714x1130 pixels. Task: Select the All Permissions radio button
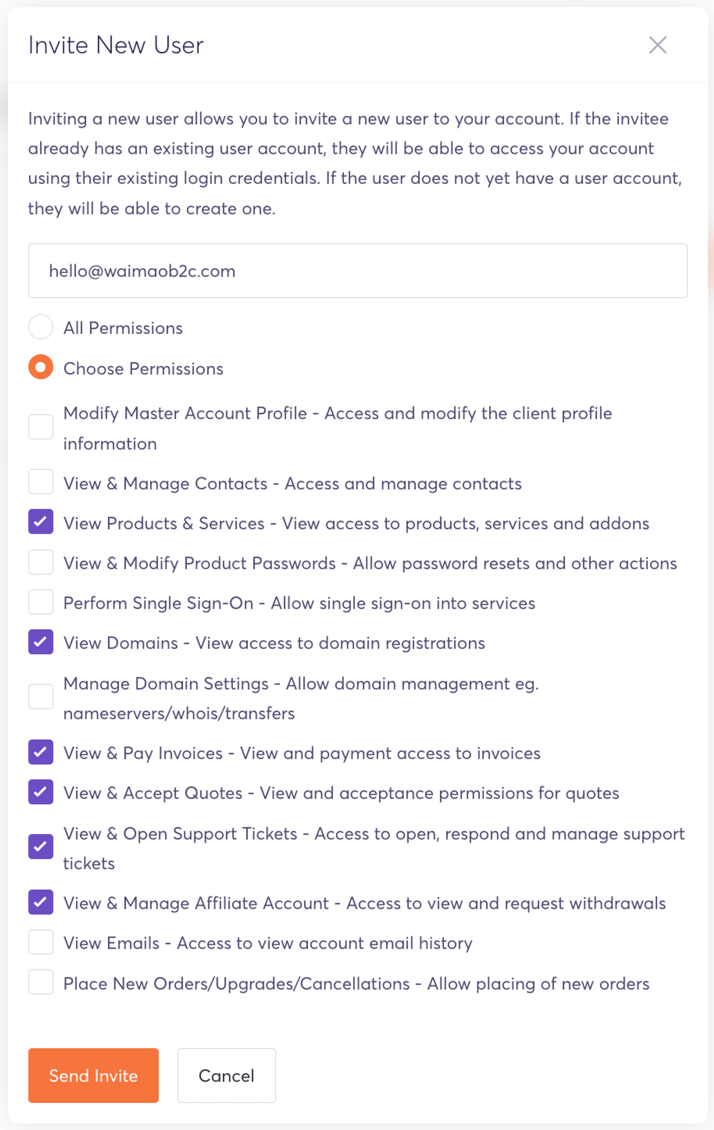pyautogui.click(x=41, y=327)
